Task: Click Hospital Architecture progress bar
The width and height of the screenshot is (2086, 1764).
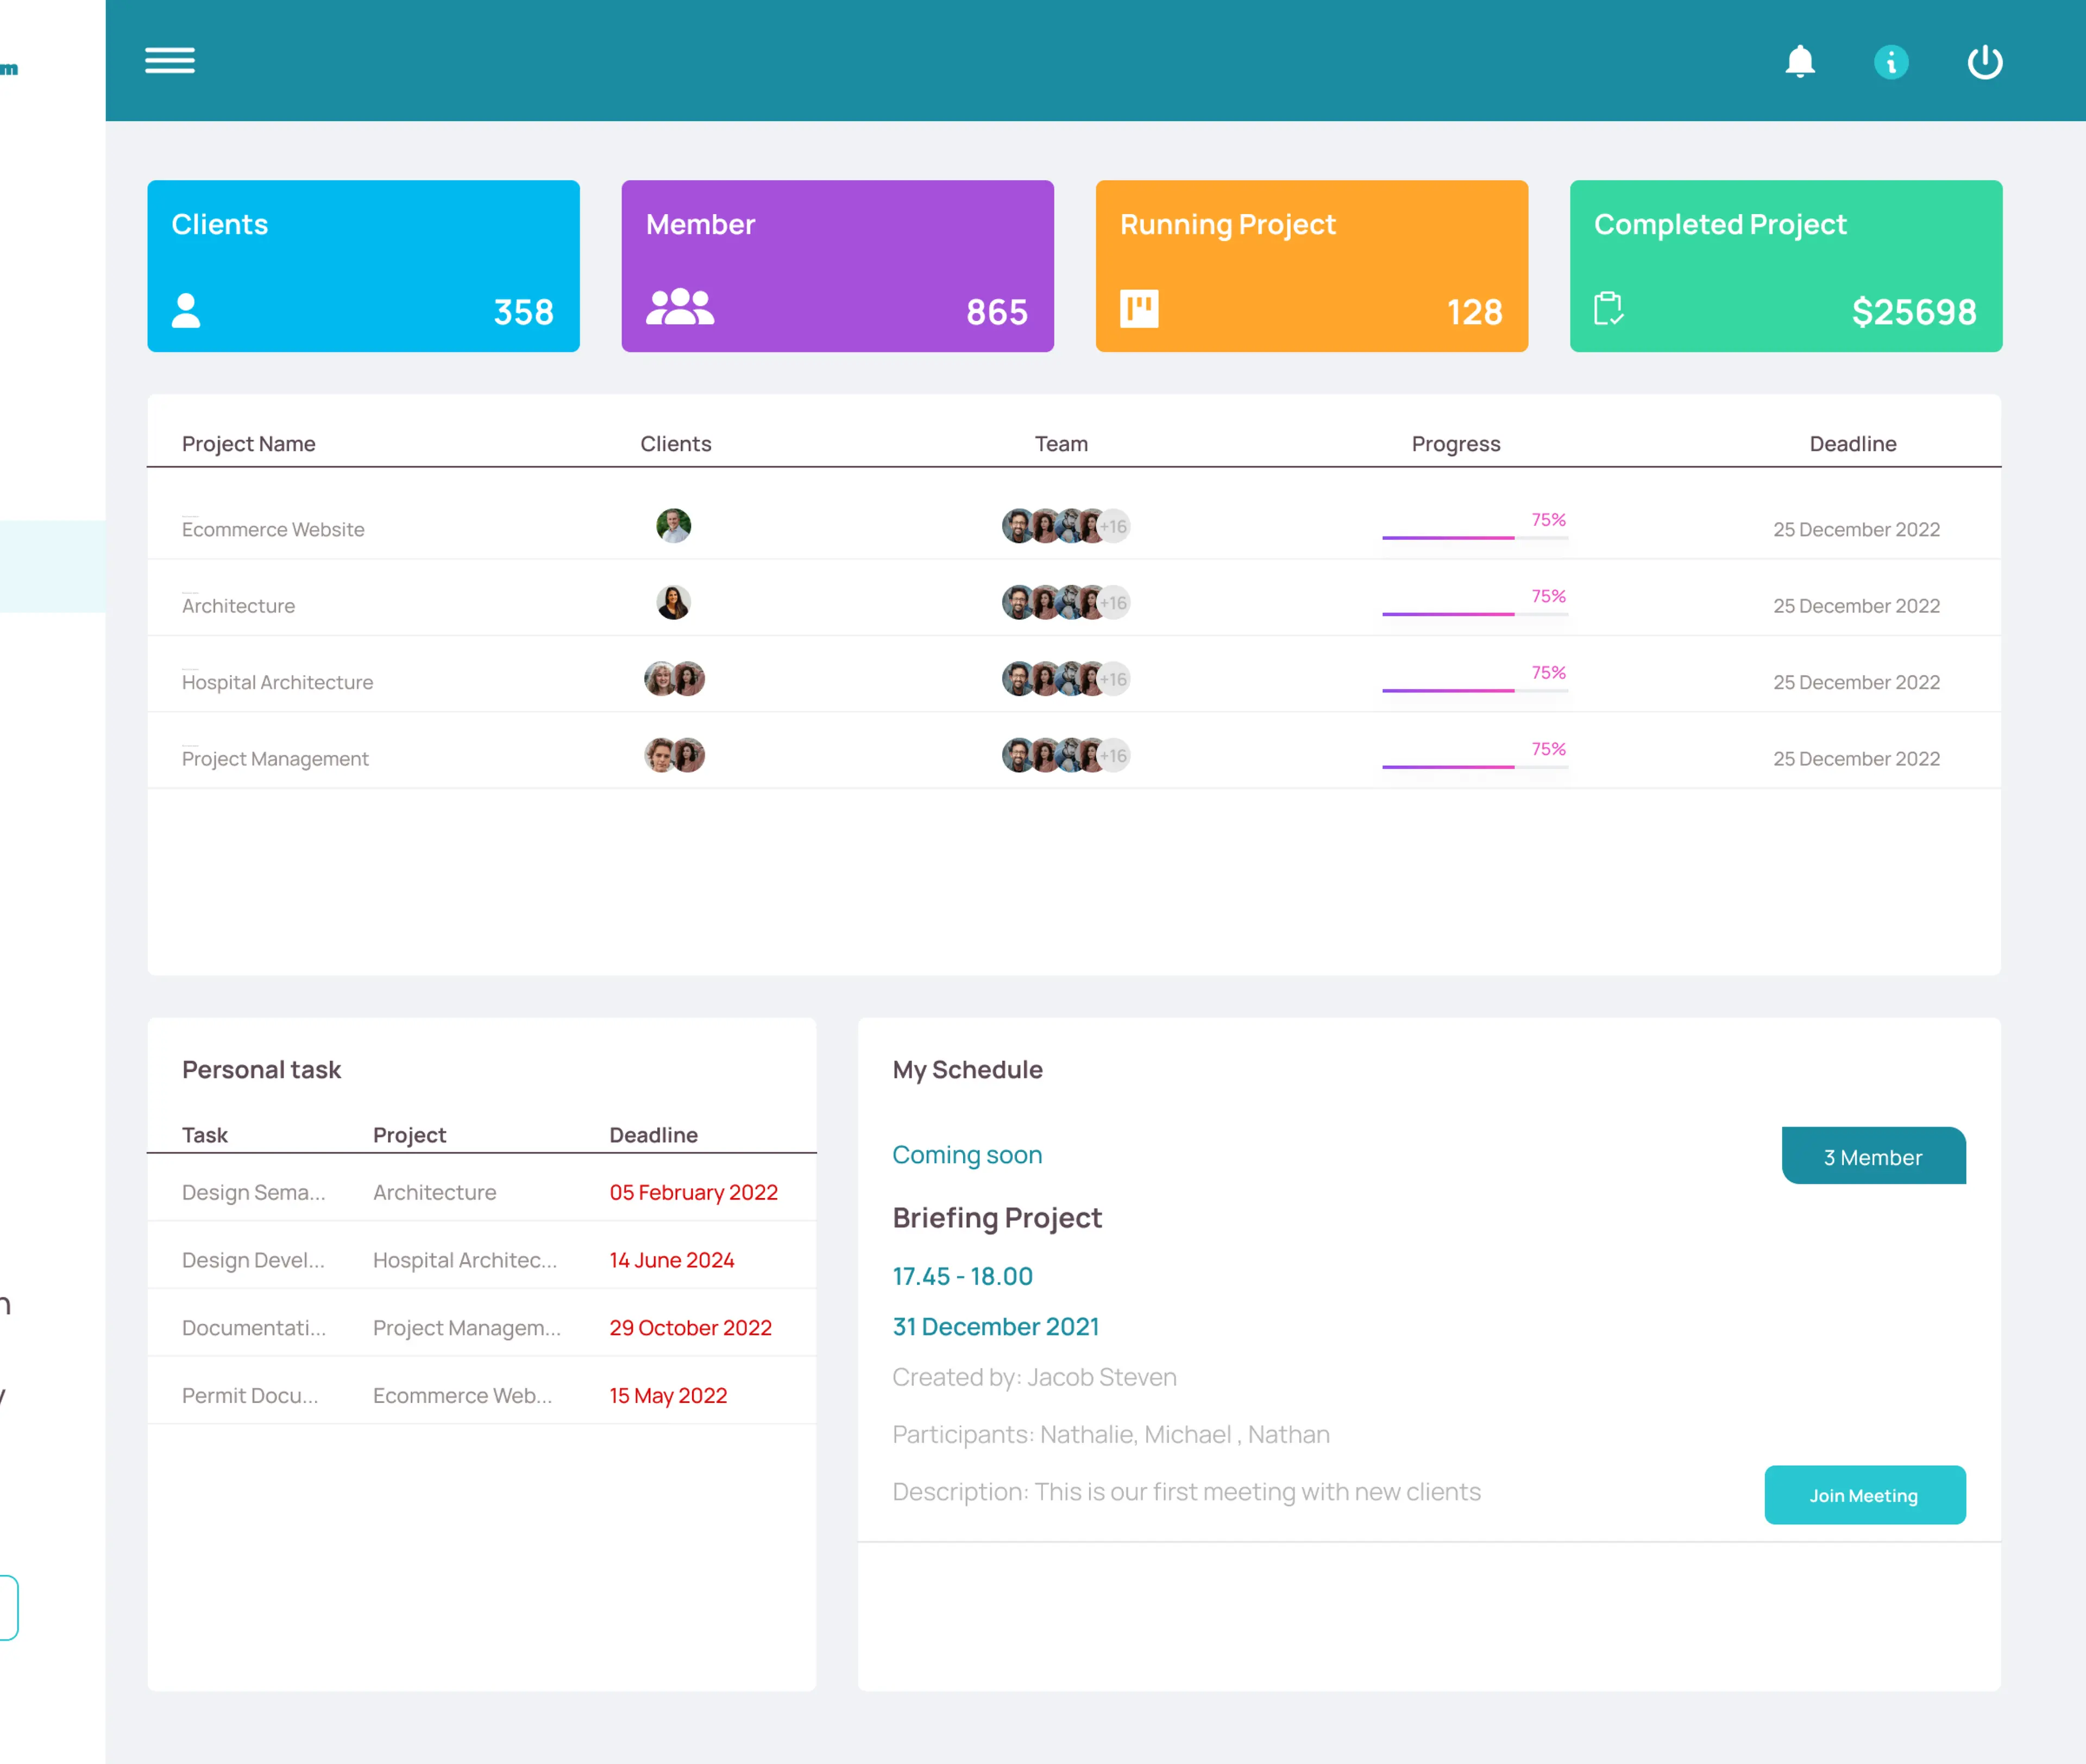Action: [1475, 690]
